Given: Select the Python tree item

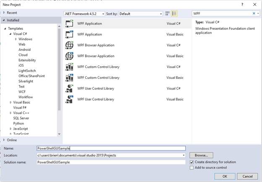Looking at the screenshot, I should [18, 123].
